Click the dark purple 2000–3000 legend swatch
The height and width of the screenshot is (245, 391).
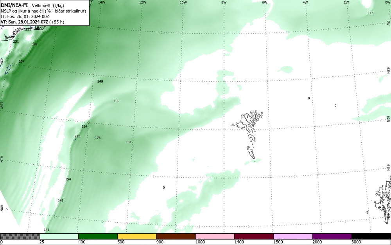point(332,236)
